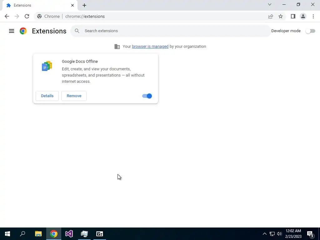Click the Chrome logo beside Extensions title
The image size is (320, 240).
tap(23, 31)
